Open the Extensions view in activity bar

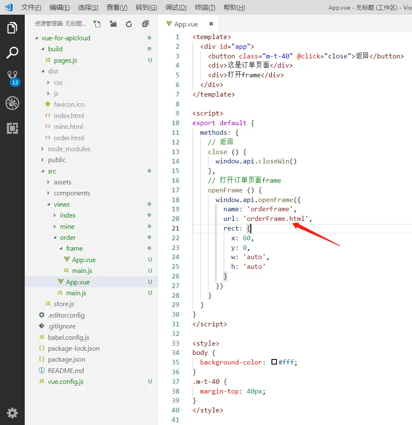pyautogui.click(x=12, y=128)
